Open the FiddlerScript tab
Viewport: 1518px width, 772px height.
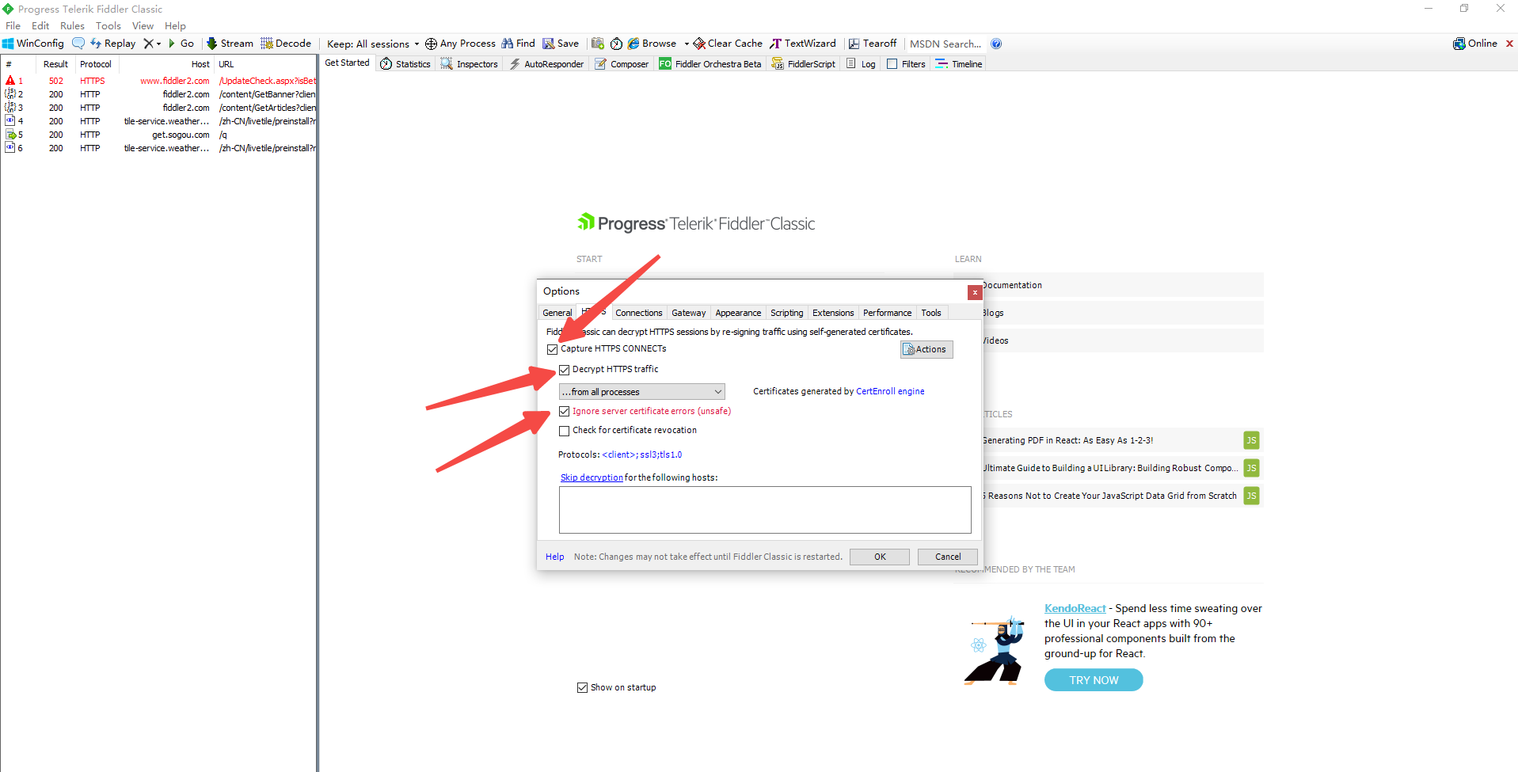pos(804,64)
